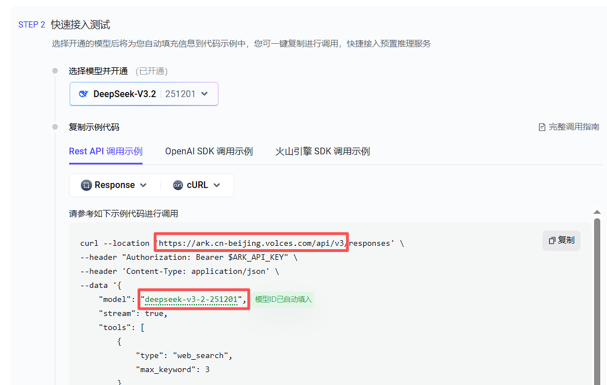Click the document icon beside 完整调用指南
Viewport: 607px width, 385px height.
point(542,127)
